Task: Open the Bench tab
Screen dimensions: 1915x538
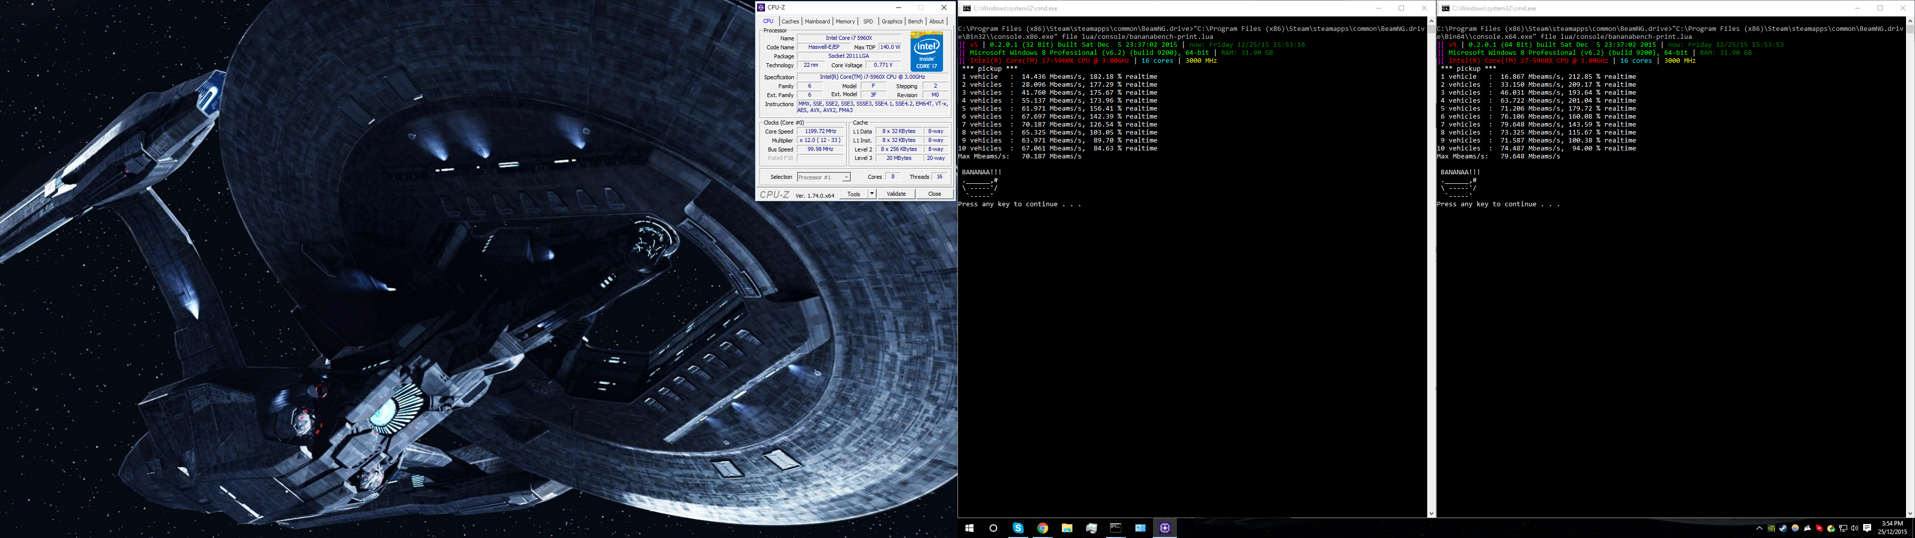Action: pos(915,21)
